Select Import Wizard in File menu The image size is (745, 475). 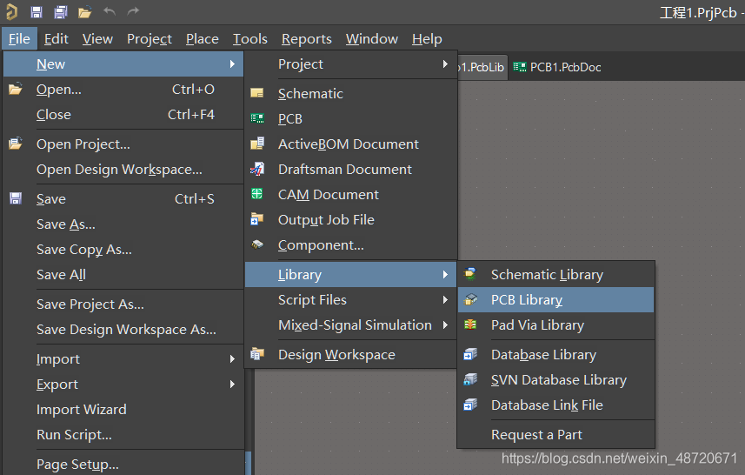81,410
